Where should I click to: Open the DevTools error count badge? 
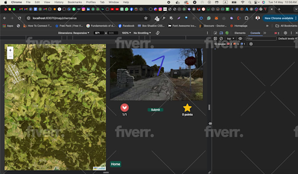[x=277, y=33]
